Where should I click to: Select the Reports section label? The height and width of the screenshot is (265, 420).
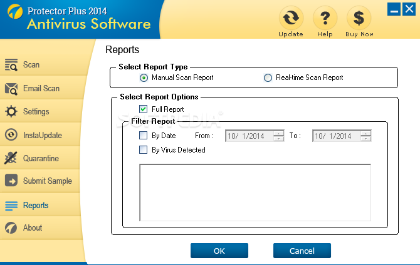click(36, 205)
